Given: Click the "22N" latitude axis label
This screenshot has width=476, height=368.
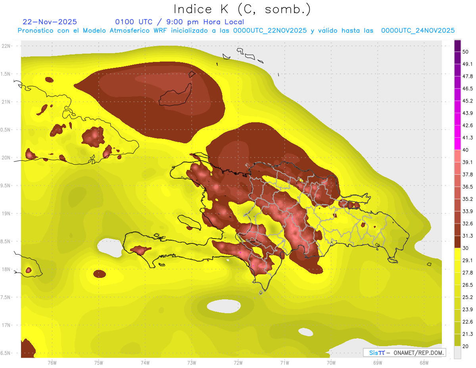Looking at the screenshot, I should (6, 46).
